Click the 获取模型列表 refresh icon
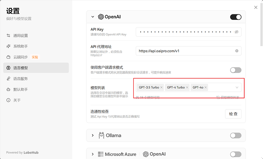 [x=218, y=97]
